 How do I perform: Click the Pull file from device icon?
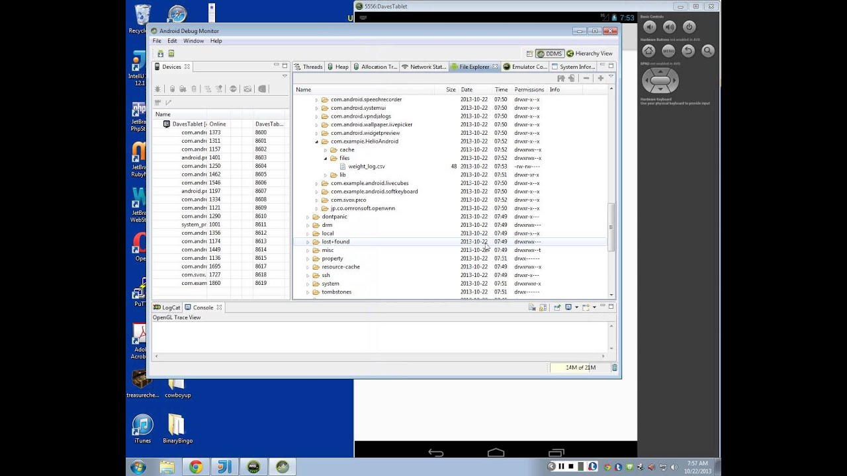561,78
